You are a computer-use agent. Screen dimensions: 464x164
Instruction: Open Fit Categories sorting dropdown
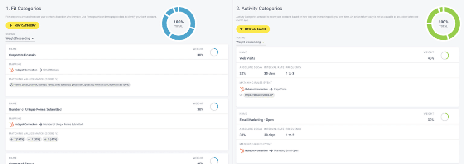20,39
